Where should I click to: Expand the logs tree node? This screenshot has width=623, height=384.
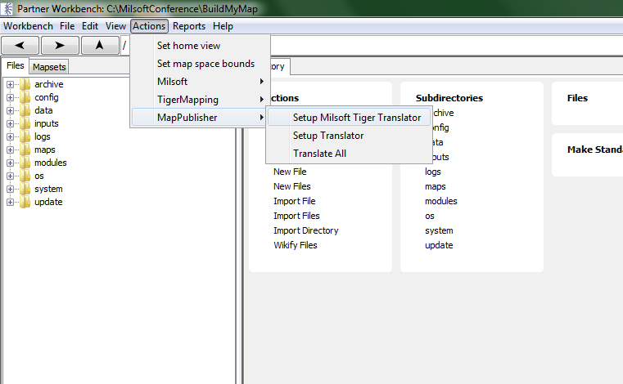(10, 137)
